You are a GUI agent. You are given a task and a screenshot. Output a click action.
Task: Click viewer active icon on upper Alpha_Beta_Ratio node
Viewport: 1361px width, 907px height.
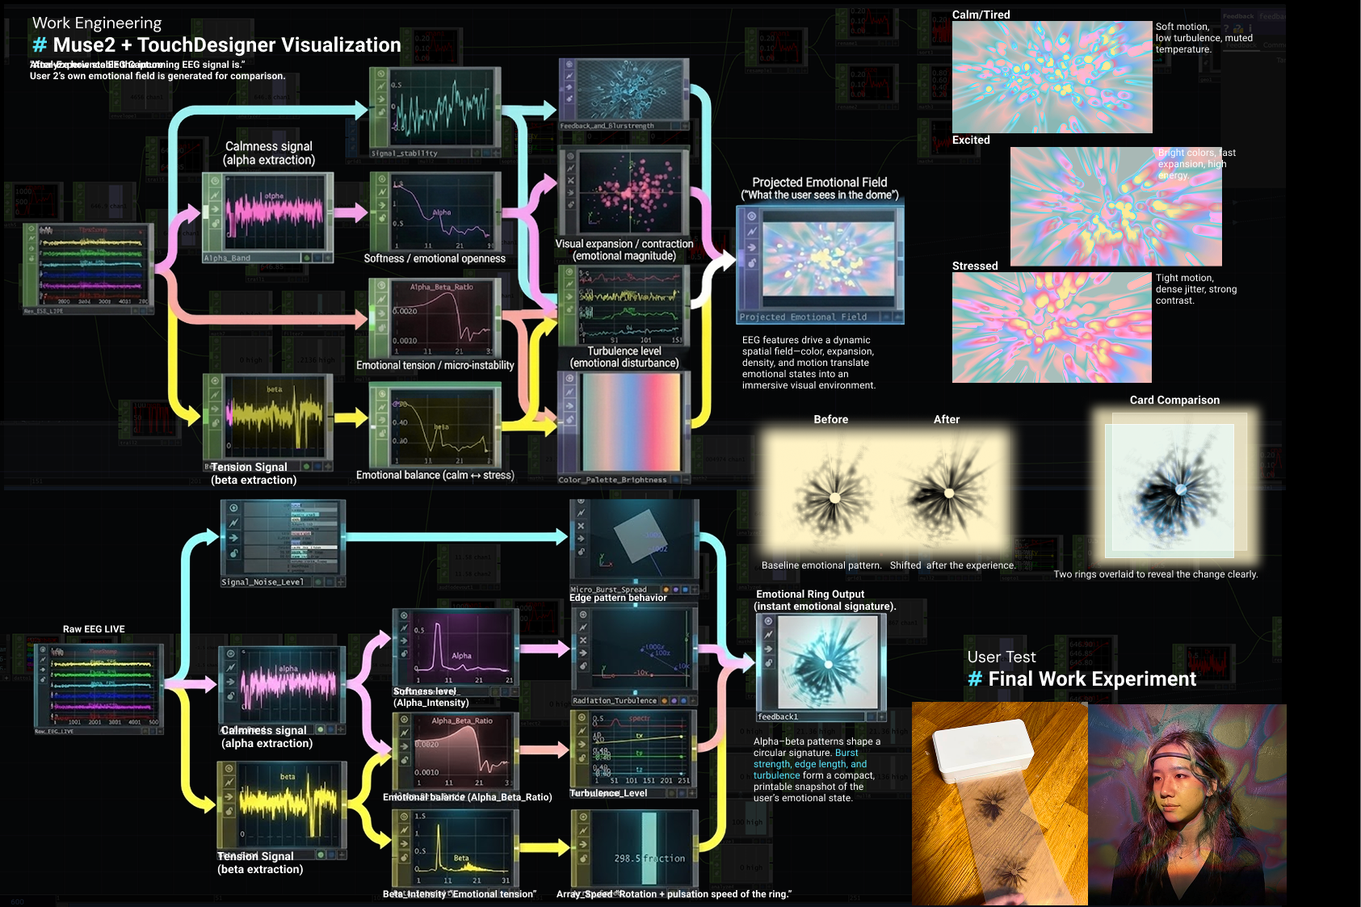tap(380, 285)
